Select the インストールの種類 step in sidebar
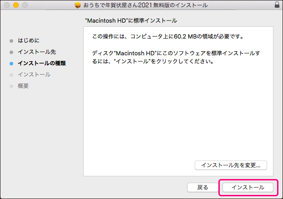 click(42, 63)
